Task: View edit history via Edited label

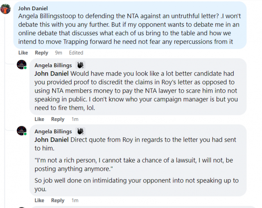Action: click(x=76, y=53)
